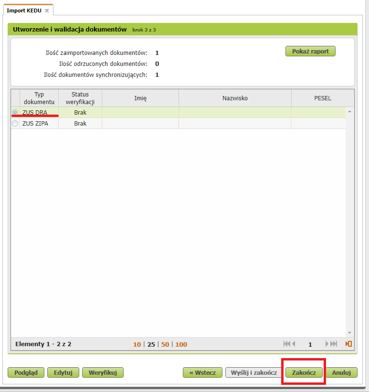Go to previous page icon
This screenshot has height=392, width=369.
click(294, 344)
